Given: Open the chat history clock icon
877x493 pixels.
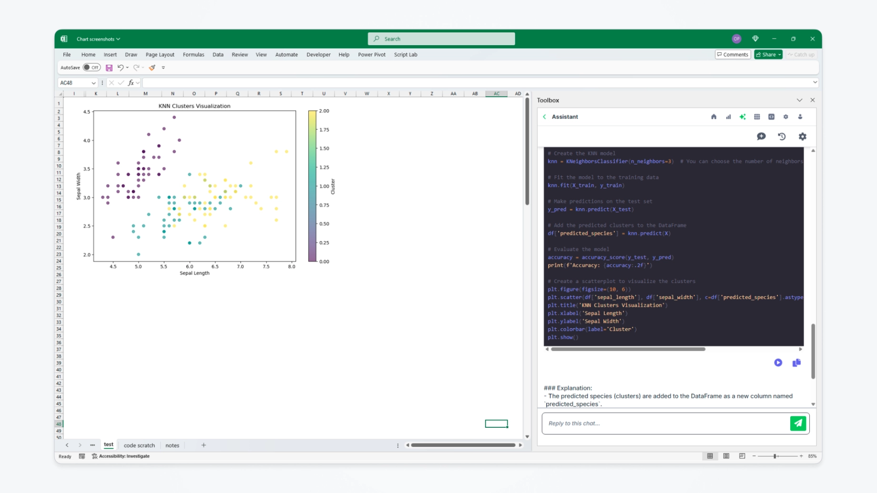Looking at the screenshot, I should coord(782,137).
